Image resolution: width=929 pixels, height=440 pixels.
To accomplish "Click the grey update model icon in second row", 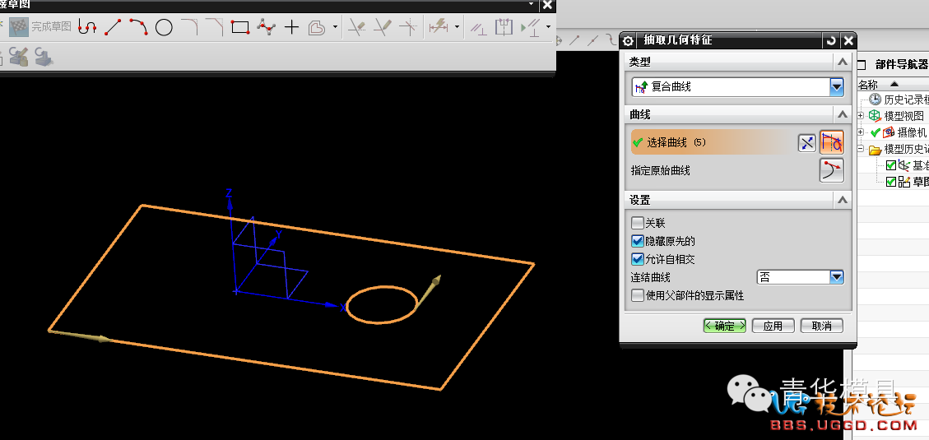I will pyautogui.click(x=44, y=57).
